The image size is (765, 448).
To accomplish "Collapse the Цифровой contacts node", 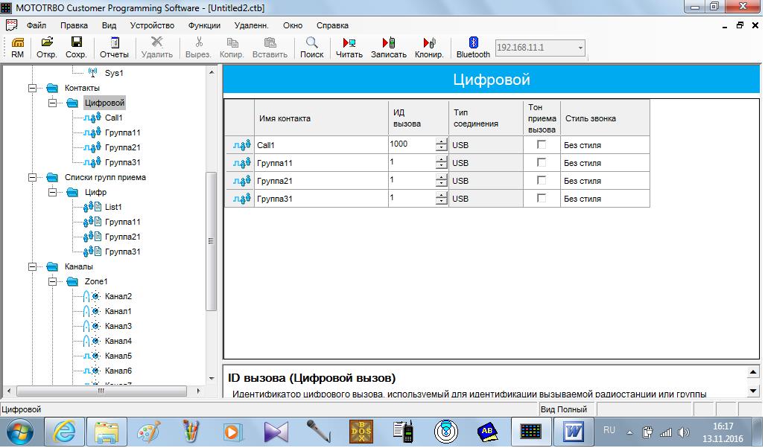I will [x=52, y=103].
